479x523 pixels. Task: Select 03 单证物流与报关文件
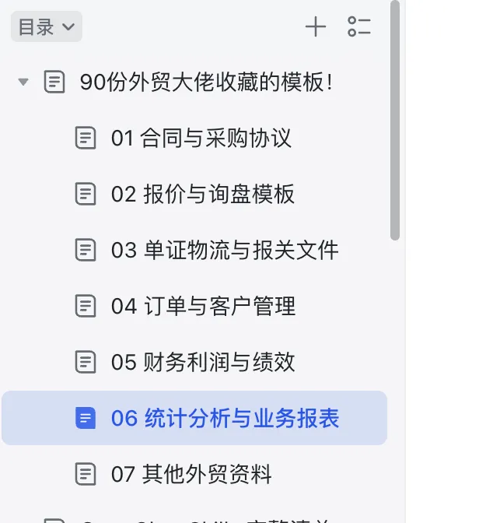tap(225, 250)
